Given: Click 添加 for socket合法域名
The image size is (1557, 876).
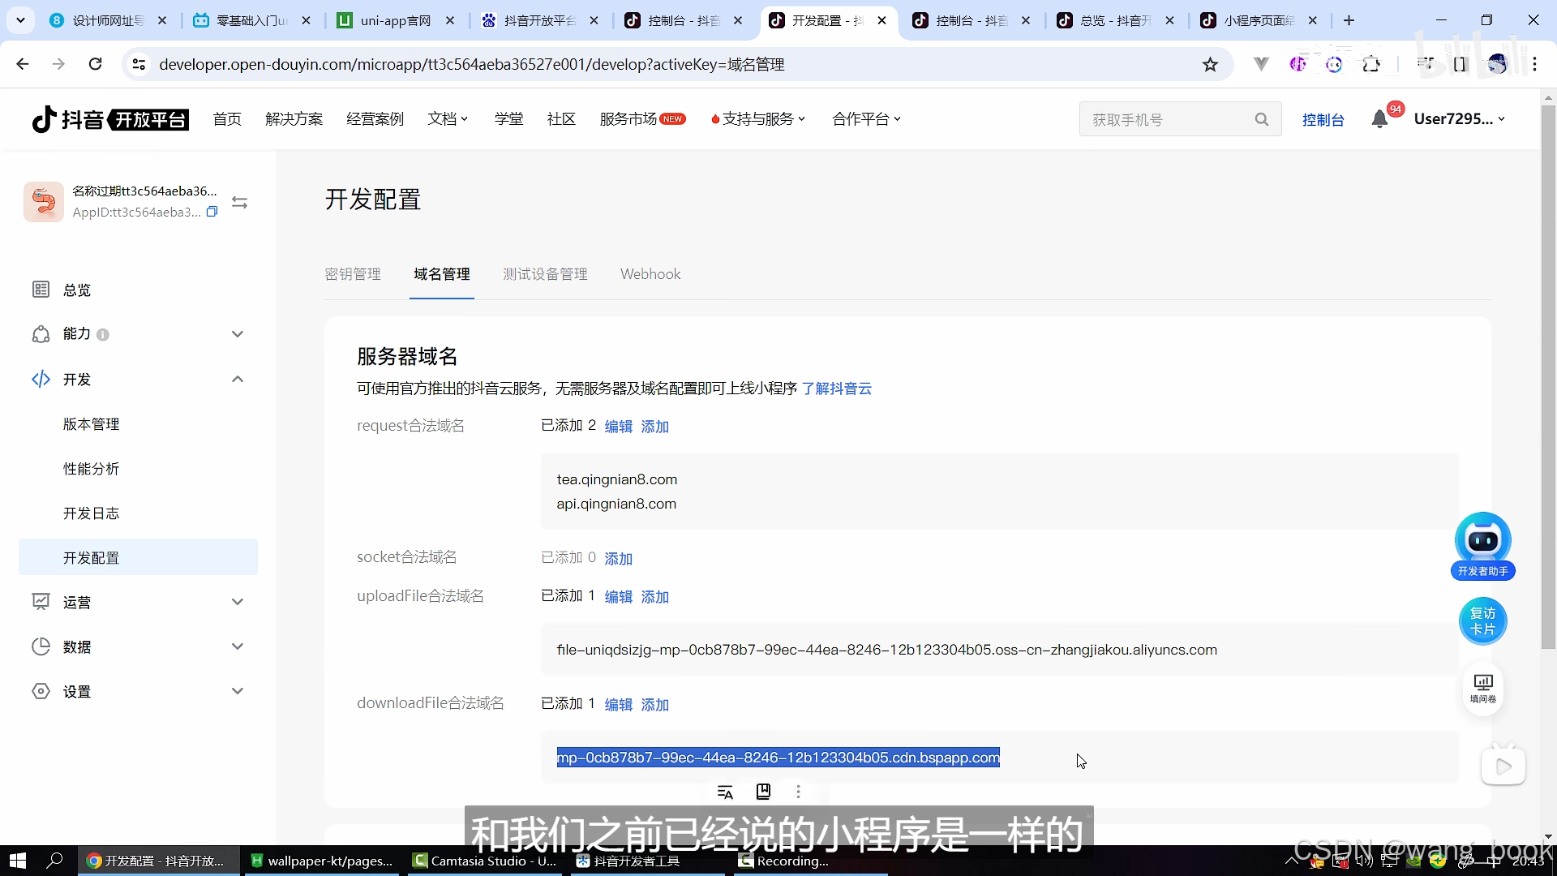Looking at the screenshot, I should [619, 559].
